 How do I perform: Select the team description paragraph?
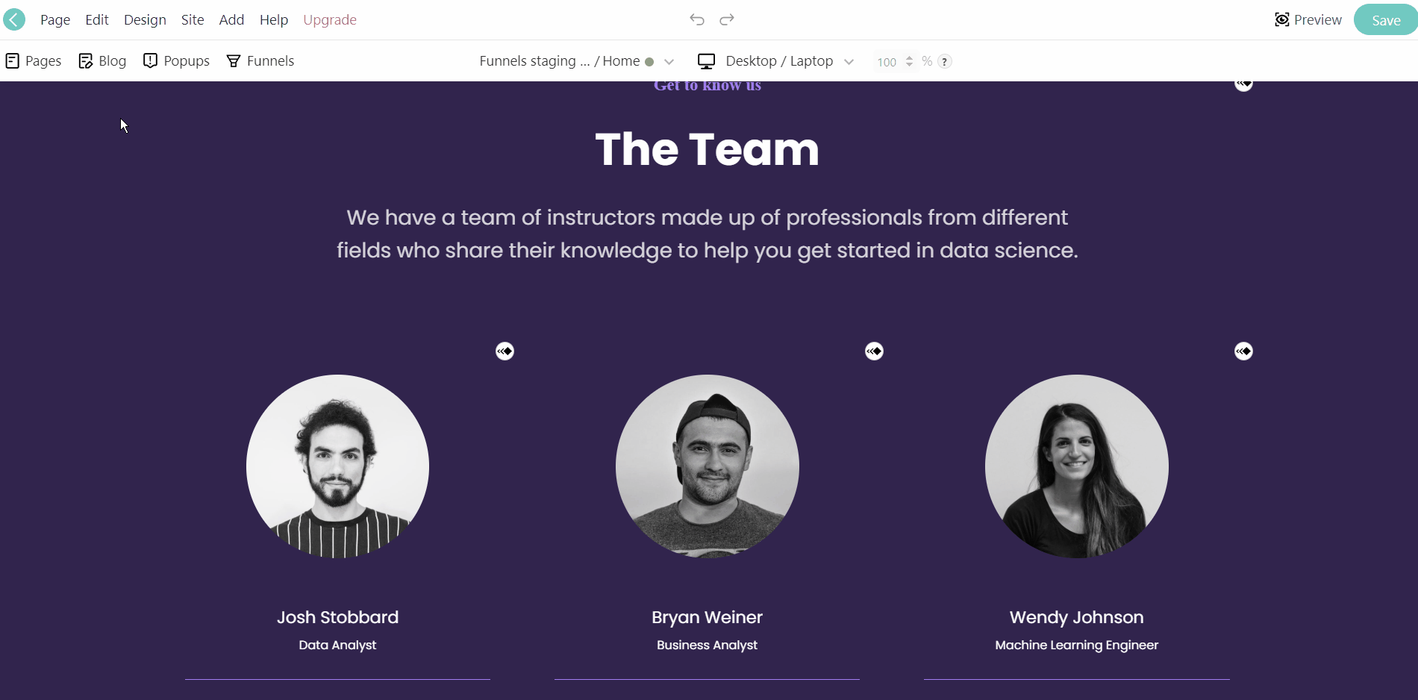[708, 234]
